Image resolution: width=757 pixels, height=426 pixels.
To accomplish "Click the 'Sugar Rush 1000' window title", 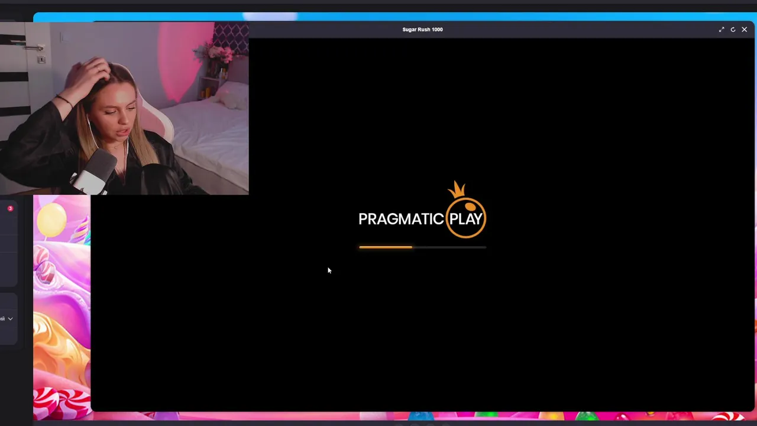I will (x=422, y=30).
